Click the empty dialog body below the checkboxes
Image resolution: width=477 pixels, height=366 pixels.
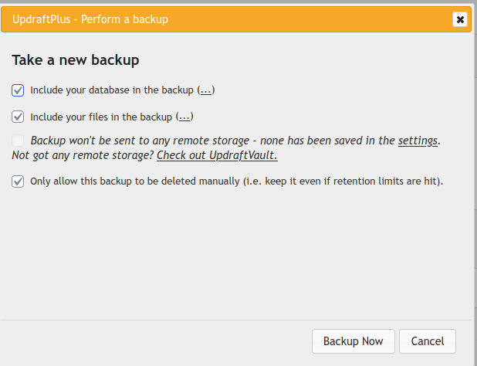pyautogui.click(x=232, y=255)
